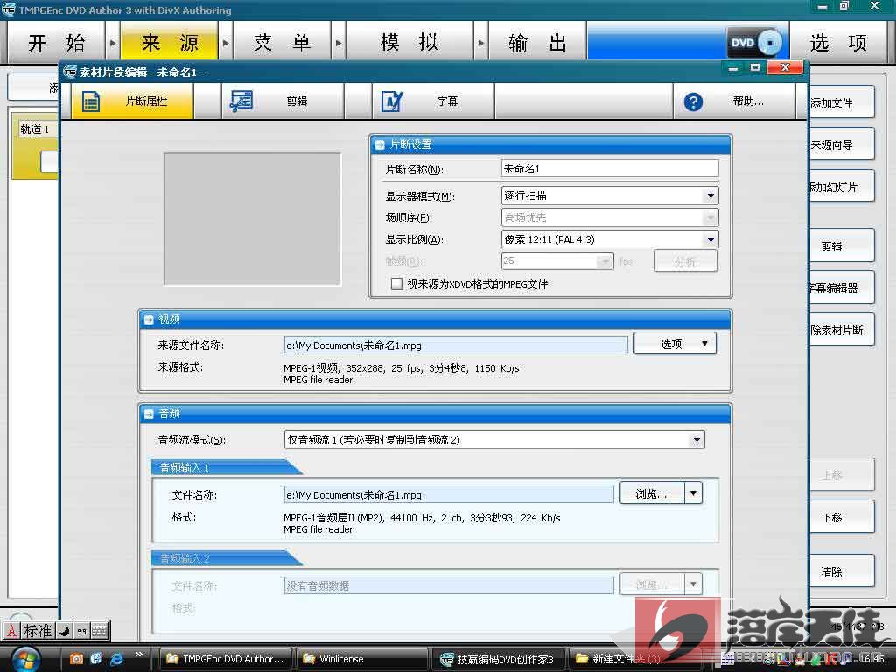This screenshot has width=896, height=672.
Task: Maximize the 素材片段编辑 dialog window
Action: (x=755, y=68)
